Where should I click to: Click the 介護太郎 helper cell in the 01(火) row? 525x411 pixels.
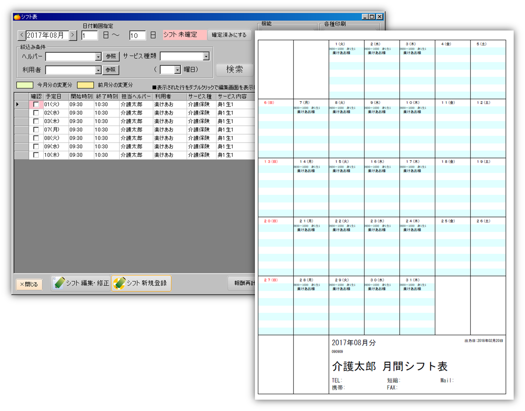coord(136,104)
